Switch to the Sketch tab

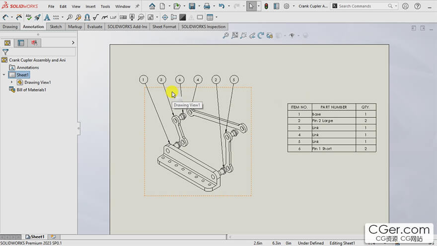click(x=56, y=27)
